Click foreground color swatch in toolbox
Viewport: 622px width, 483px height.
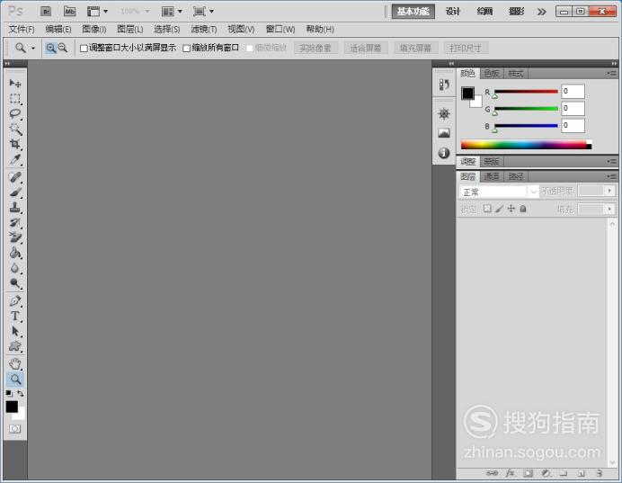tap(12, 407)
